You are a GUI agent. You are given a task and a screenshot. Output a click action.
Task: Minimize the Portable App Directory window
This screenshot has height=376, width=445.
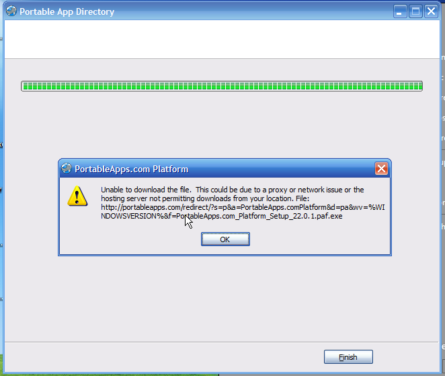[x=400, y=11]
